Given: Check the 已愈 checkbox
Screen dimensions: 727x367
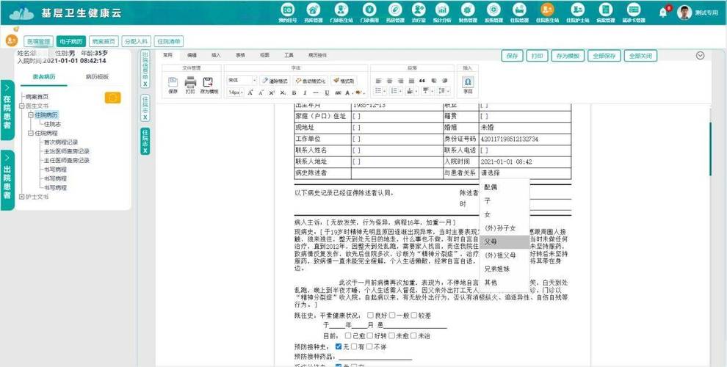Looking at the screenshot, I should point(348,335).
